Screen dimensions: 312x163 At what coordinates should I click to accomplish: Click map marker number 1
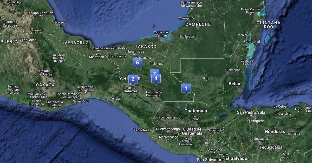[186, 88]
